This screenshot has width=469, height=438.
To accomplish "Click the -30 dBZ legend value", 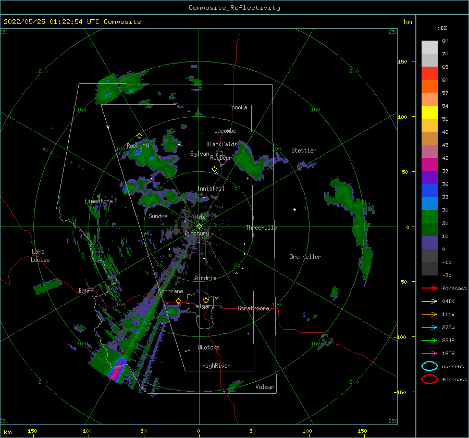I will point(447,275).
